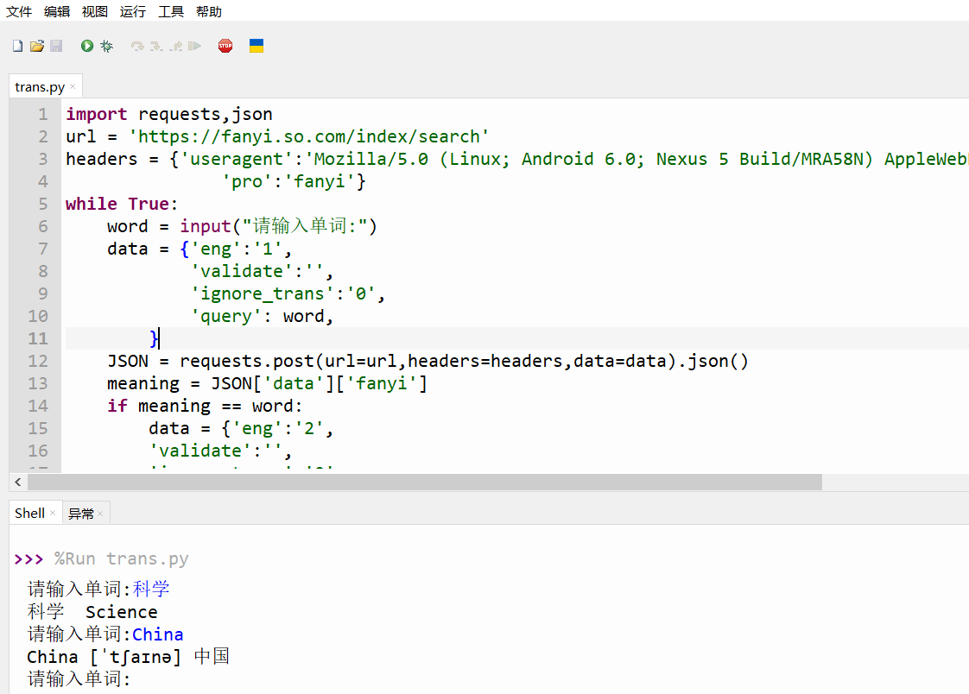The width and height of the screenshot is (969, 694).
Task: Click the '>>>' prompt in the Shell
Action: [x=29, y=558]
